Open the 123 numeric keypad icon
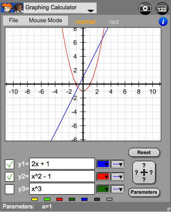Screen dimensions: 171x212 (162, 8)
